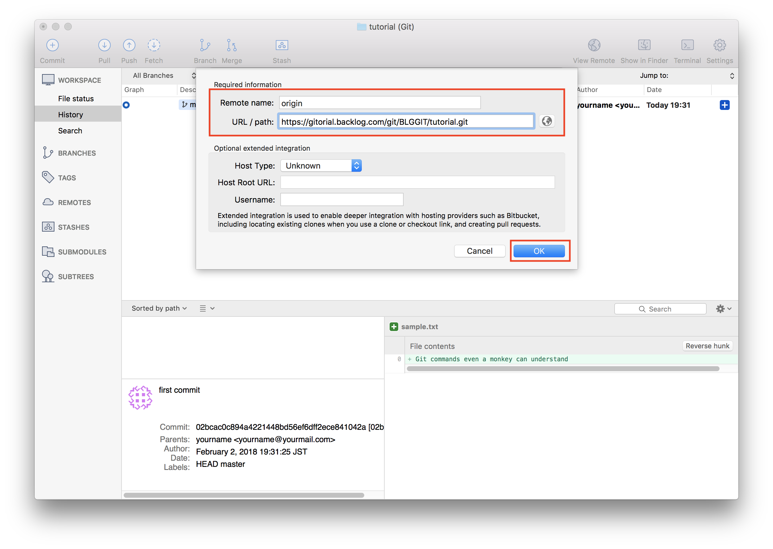Open the Sorted by path dropdown

(159, 308)
